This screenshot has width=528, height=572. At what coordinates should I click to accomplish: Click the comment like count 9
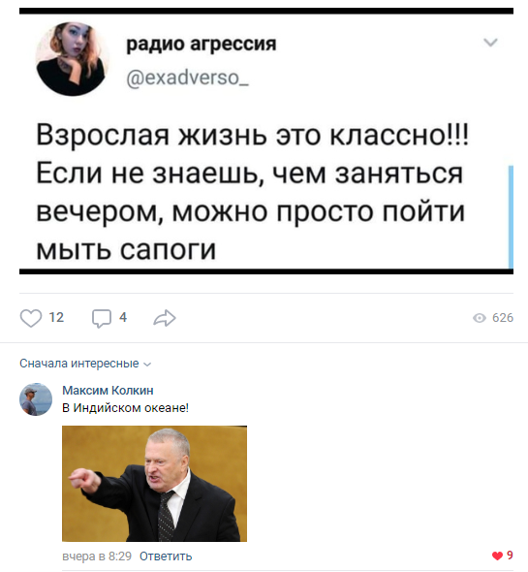[510, 555]
